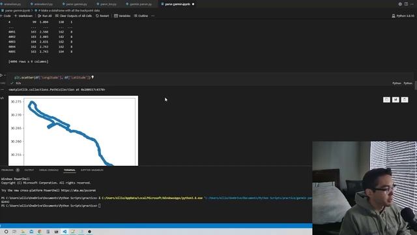Viewport: 417px width, 235px height.
Task: Open the aka.ms/pscore6 link in terminal
Action: point(78,191)
